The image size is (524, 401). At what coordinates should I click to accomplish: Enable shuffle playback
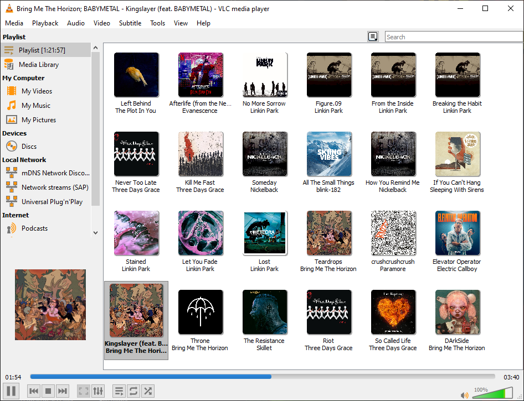147,390
